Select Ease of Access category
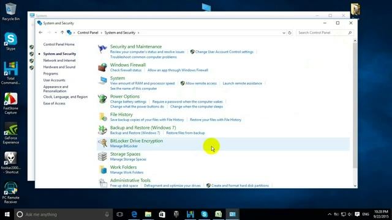 tap(54, 103)
